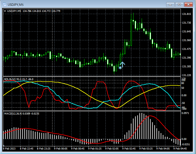Screen dimensions: 196x154
Task: Click price level 131.645 on the axis
Action: 186,32
